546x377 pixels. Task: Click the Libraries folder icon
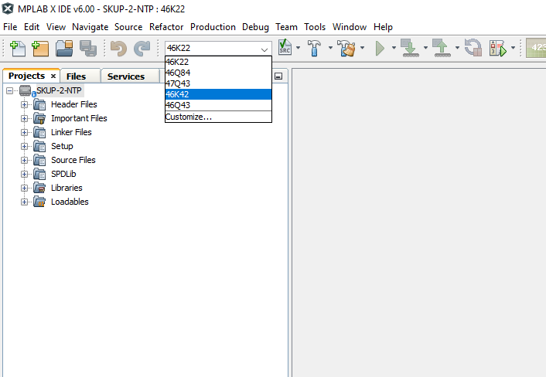click(x=39, y=188)
